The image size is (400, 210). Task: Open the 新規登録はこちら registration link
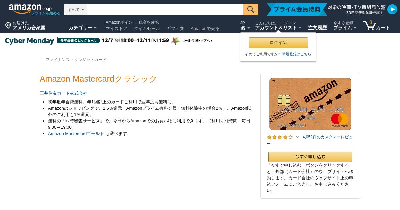[297, 54]
